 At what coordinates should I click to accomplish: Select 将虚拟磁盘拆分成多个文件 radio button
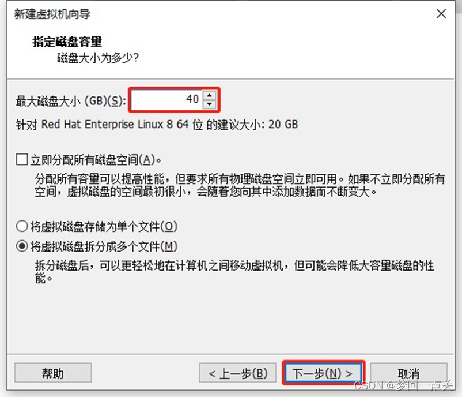tap(22, 246)
